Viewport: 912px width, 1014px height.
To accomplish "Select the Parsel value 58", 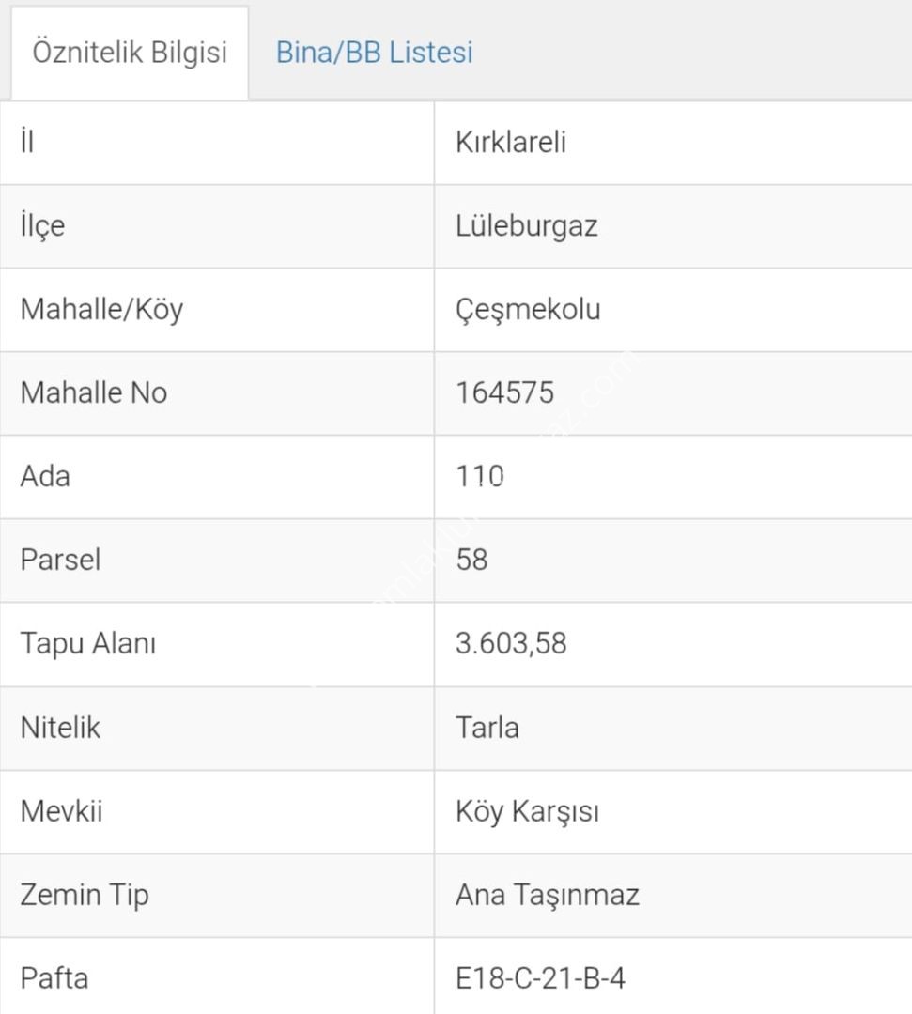I will [x=471, y=560].
